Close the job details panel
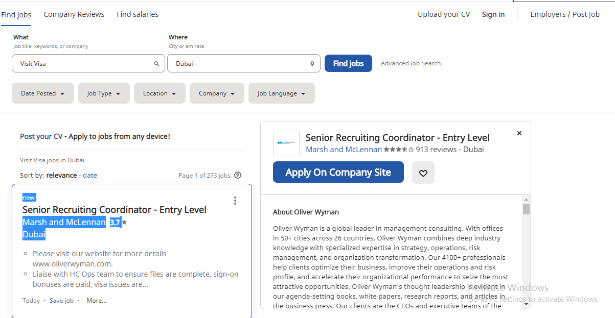 click(519, 133)
